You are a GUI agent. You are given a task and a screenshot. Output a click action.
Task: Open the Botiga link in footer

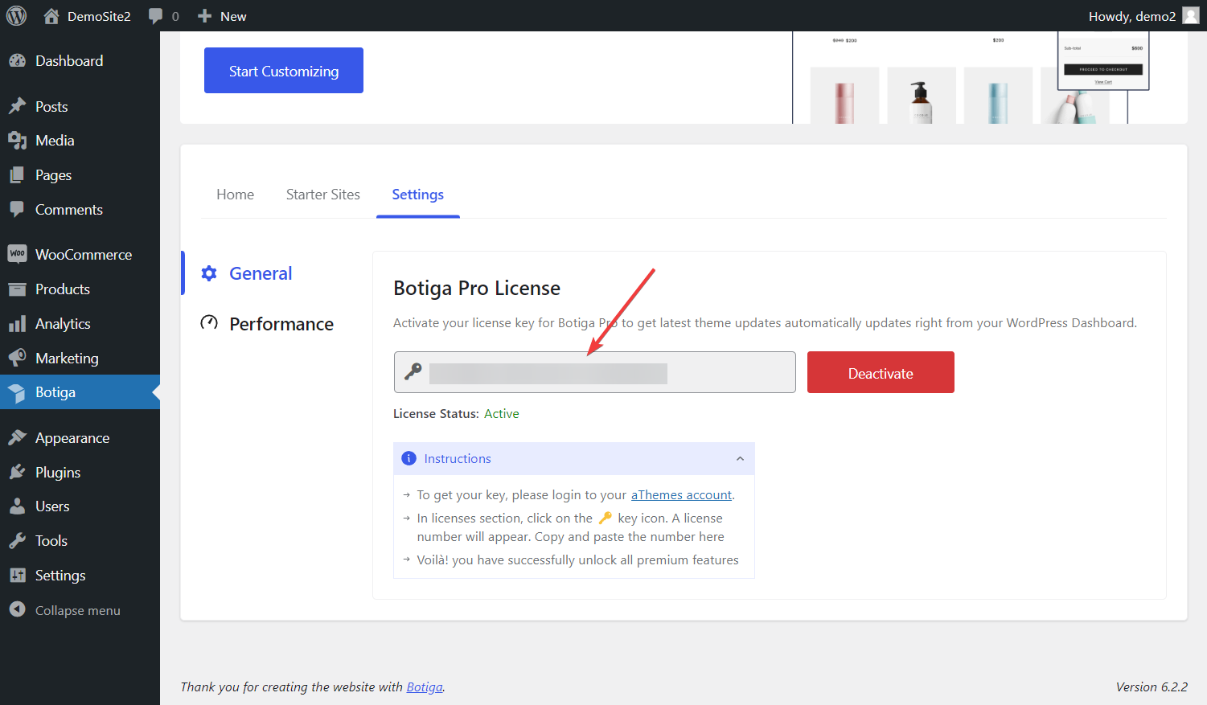point(425,687)
